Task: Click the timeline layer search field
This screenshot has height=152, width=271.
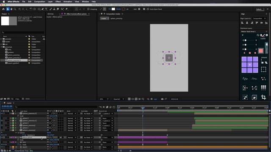Action: point(56,107)
